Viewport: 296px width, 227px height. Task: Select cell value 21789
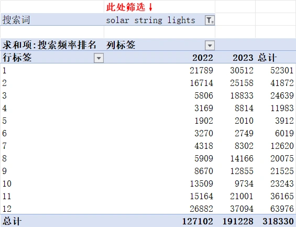tap(201, 70)
